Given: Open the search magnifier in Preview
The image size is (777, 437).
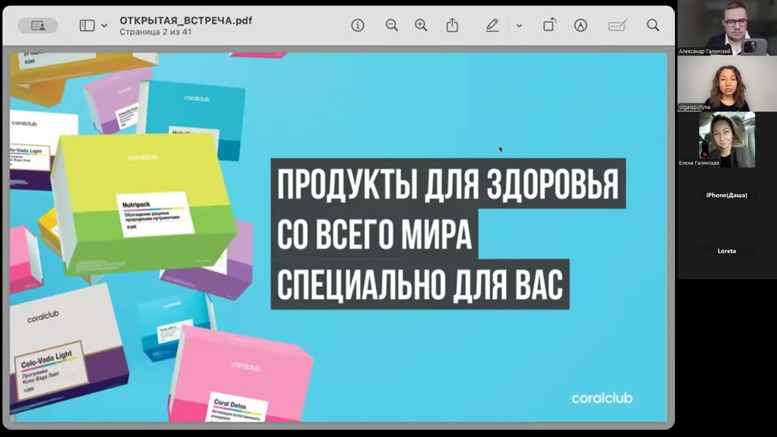Looking at the screenshot, I should [653, 25].
